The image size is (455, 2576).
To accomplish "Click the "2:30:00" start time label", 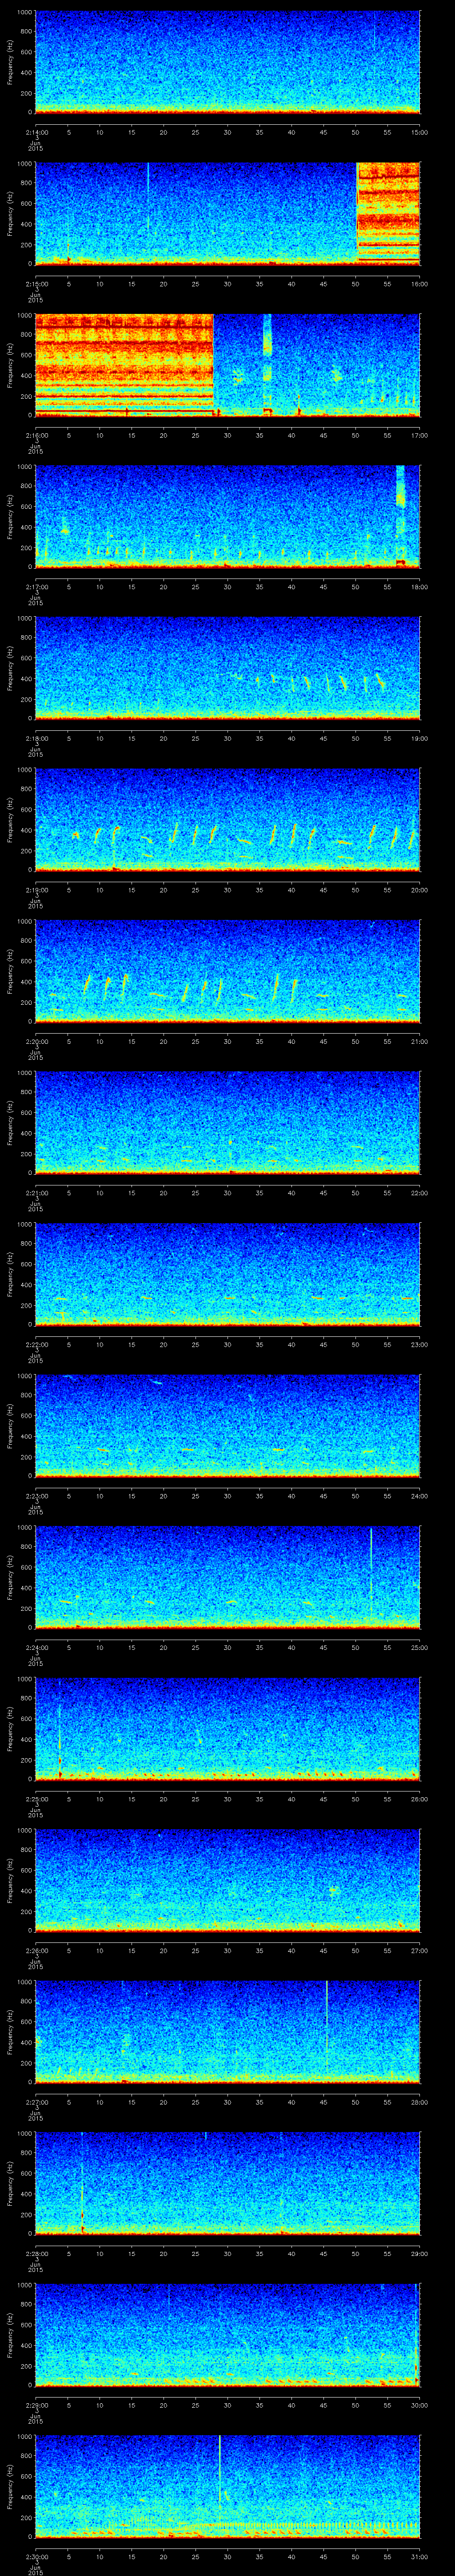I will 36,2556.
